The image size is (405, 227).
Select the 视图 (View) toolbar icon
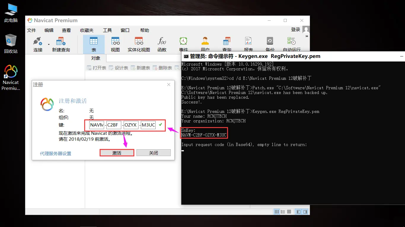pyautogui.click(x=115, y=44)
